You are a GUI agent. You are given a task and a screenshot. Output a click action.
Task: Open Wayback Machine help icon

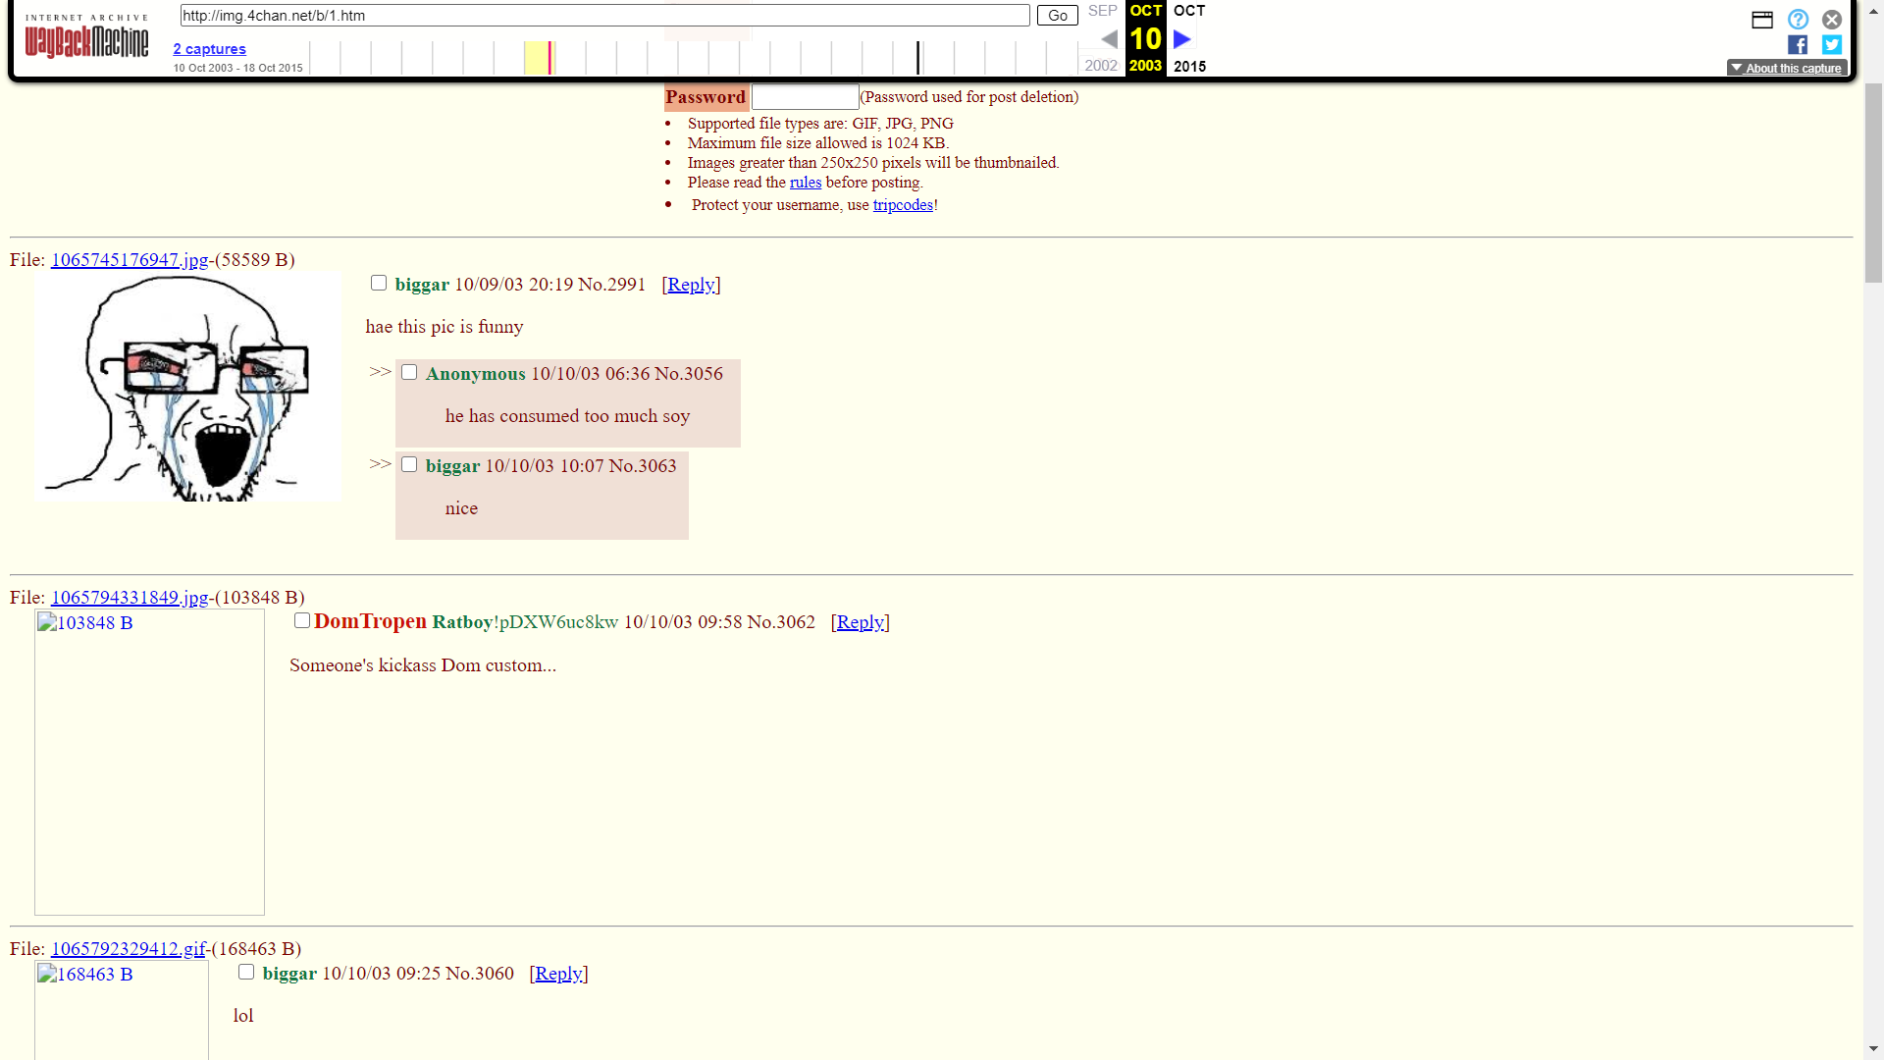1797,20
